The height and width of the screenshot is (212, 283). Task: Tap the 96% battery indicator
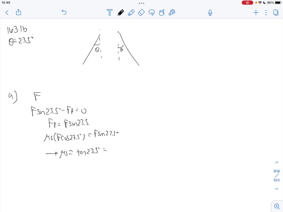tap(274, 3)
